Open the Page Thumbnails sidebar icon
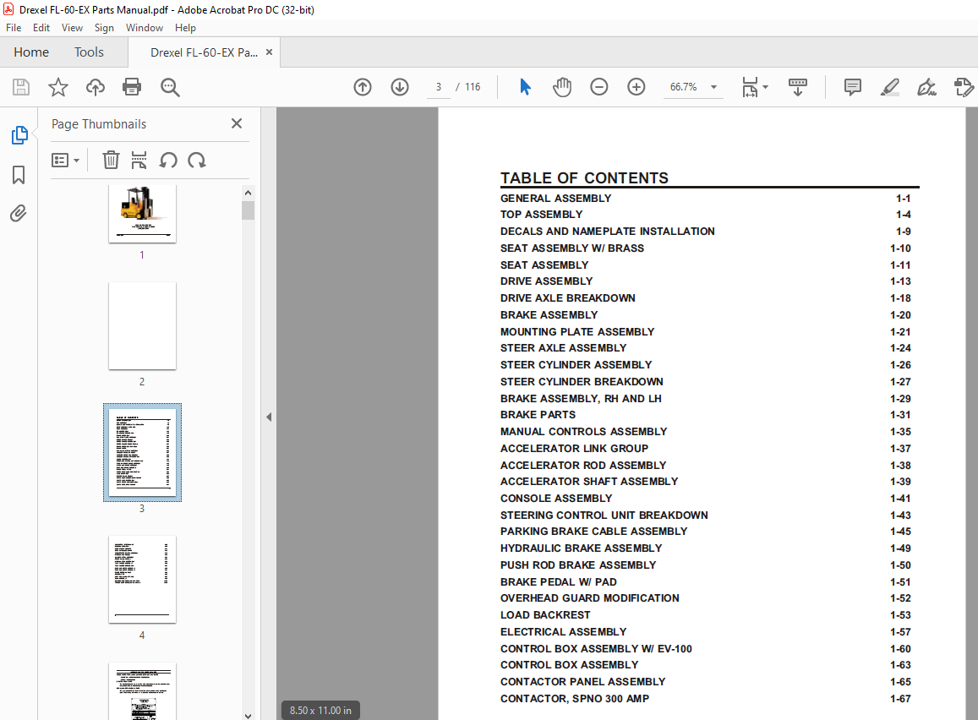The width and height of the screenshot is (978, 720). point(19,134)
